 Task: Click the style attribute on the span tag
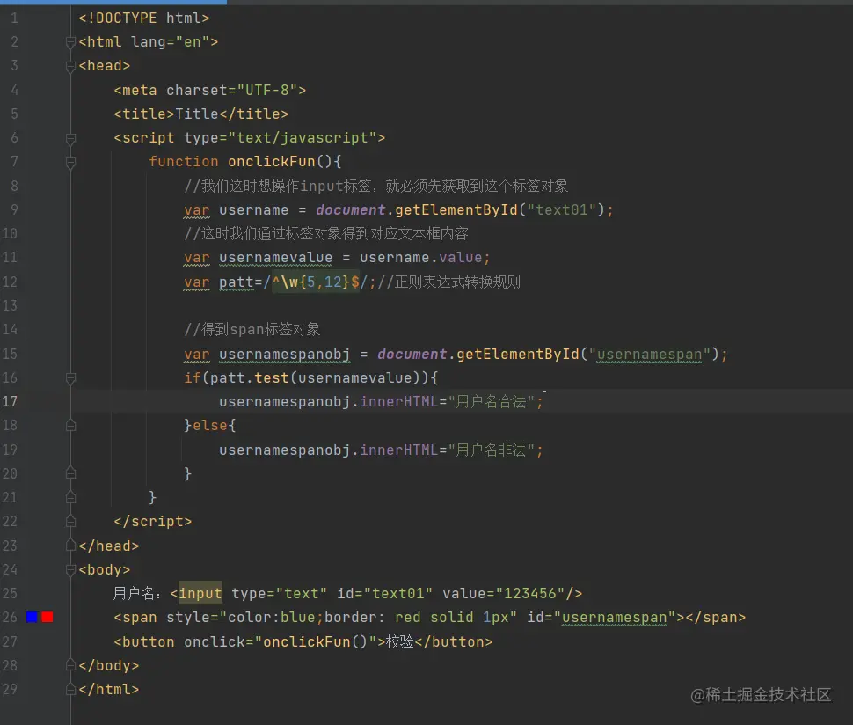click(x=341, y=618)
